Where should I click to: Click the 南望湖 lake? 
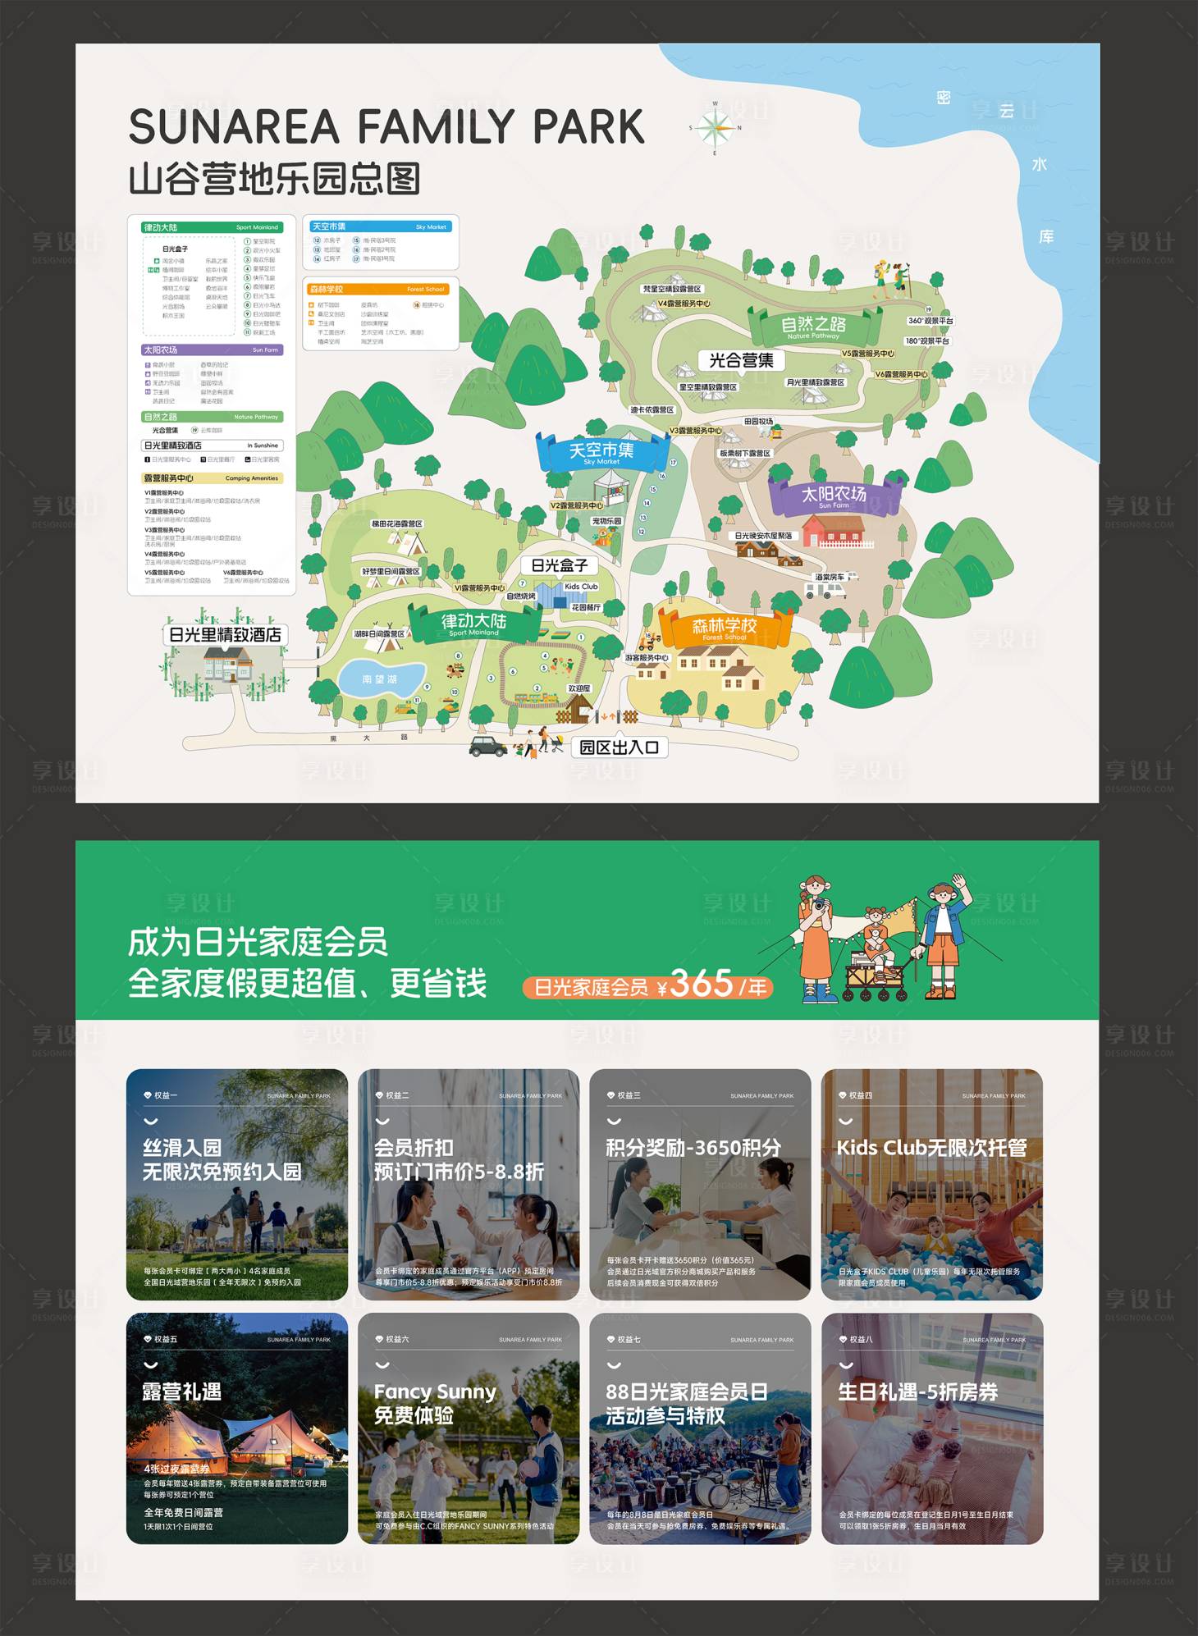pos(382,679)
